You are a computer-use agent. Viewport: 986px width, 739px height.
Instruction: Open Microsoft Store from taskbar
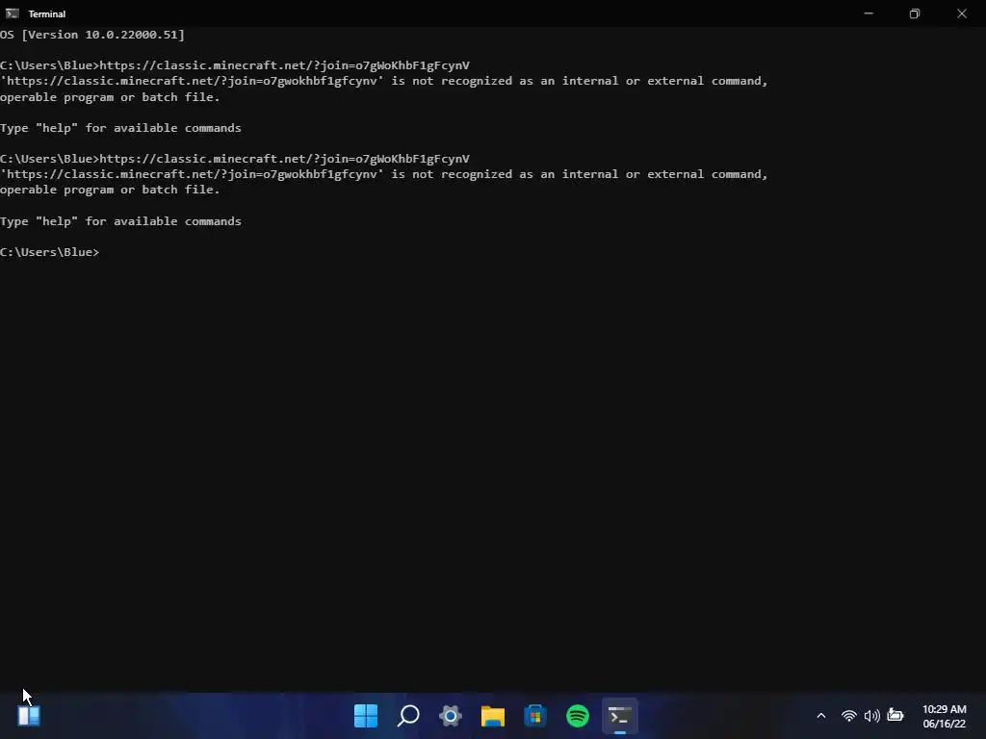pyautogui.click(x=535, y=715)
